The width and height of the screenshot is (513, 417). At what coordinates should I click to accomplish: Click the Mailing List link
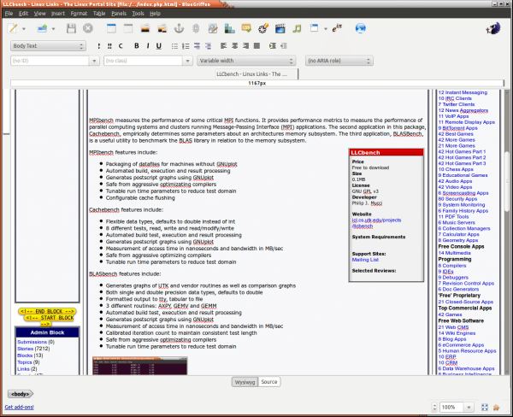click(365, 260)
